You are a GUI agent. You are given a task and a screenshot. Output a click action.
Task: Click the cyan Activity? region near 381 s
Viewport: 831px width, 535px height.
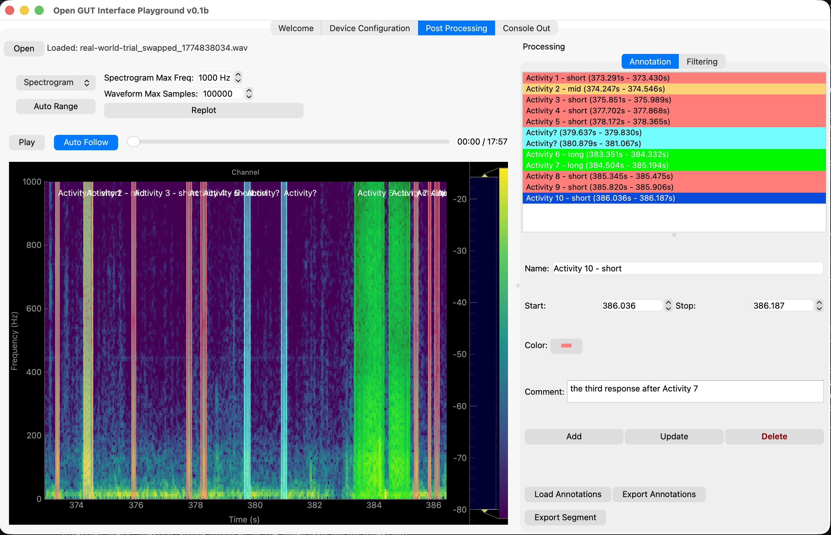point(284,340)
